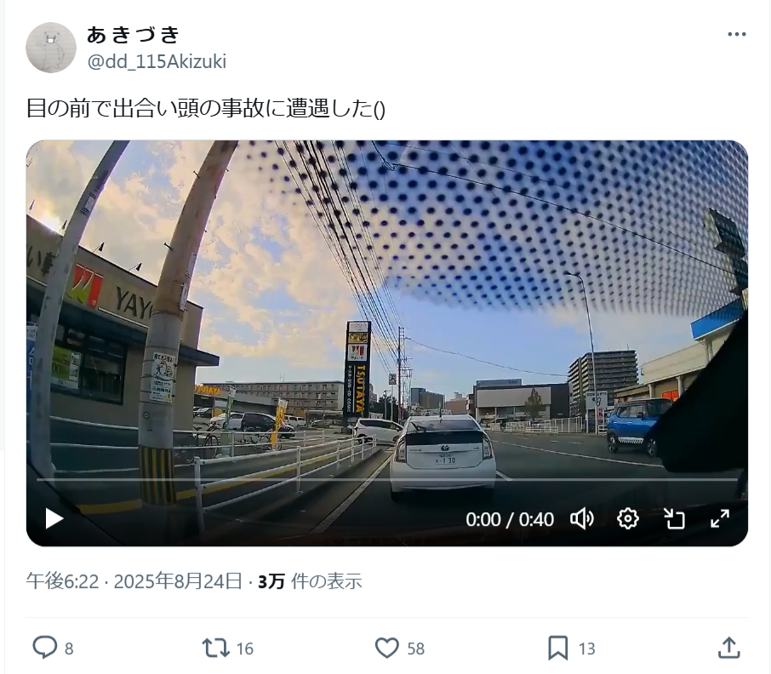Screen dimensions: 771x674
Task: Reply to the tweet via comment icon
Action: pos(45,648)
